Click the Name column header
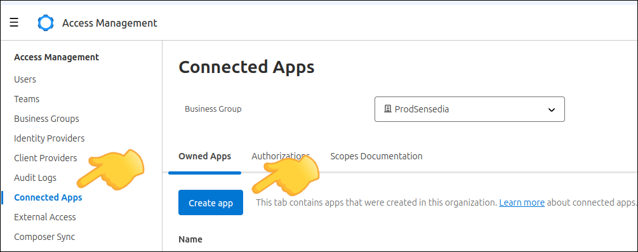The height and width of the screenshot is (252, 638). coord(190,239)
